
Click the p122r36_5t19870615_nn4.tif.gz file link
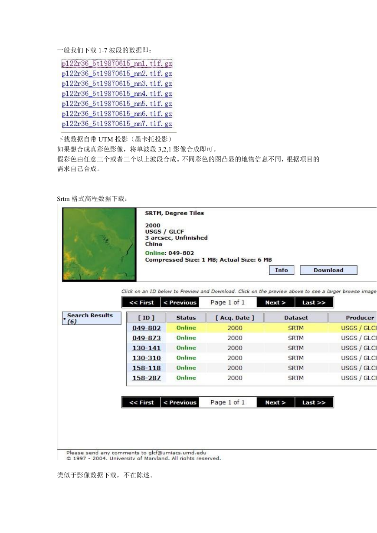point(117,93)
